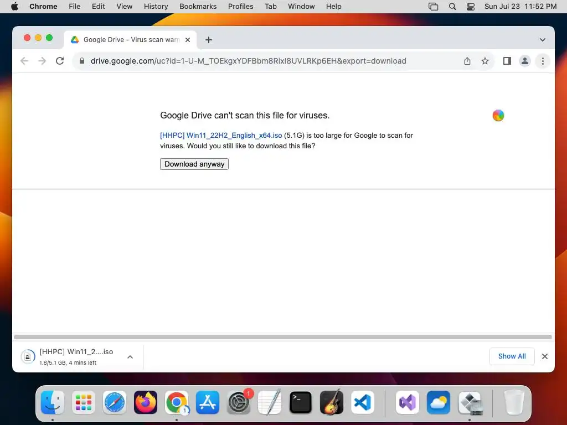Click the browser forward arrow

pos(42,61)
